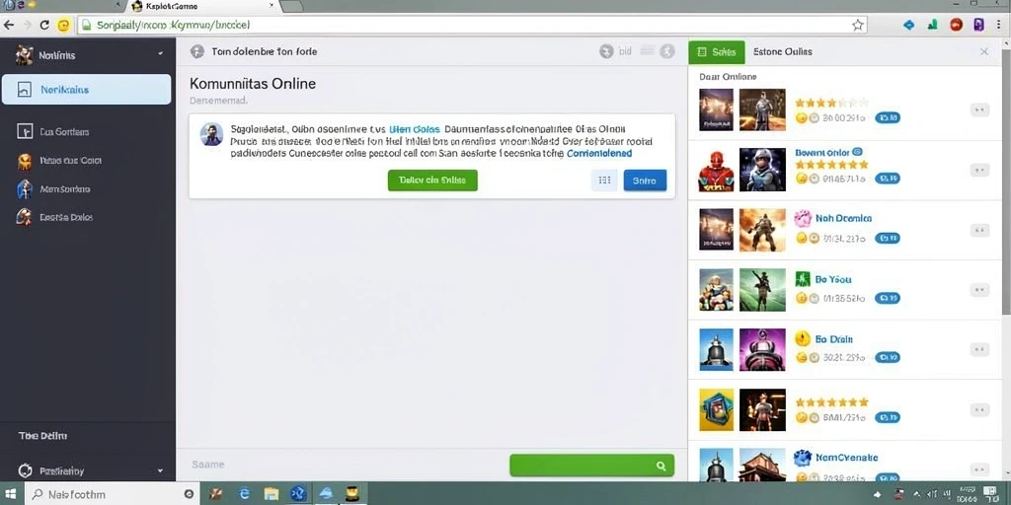Open more options for the Bovent Onlor row
This screenshot has height=505, width=1011.
[980, 170]
